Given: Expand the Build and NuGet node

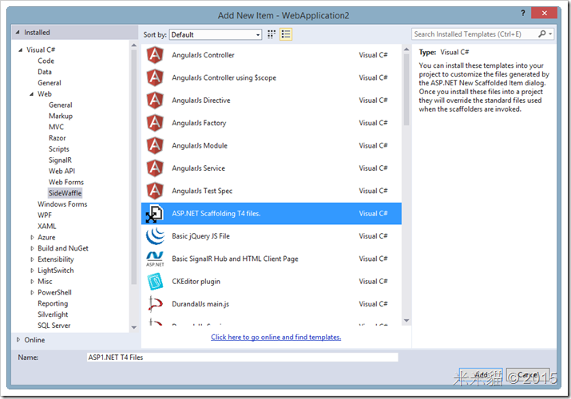Looking at the screenshot, I should click(x=32, y=248).
